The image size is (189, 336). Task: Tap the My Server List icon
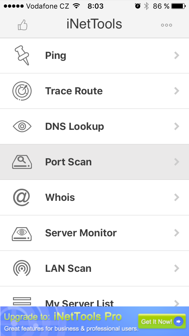(22, 301)
